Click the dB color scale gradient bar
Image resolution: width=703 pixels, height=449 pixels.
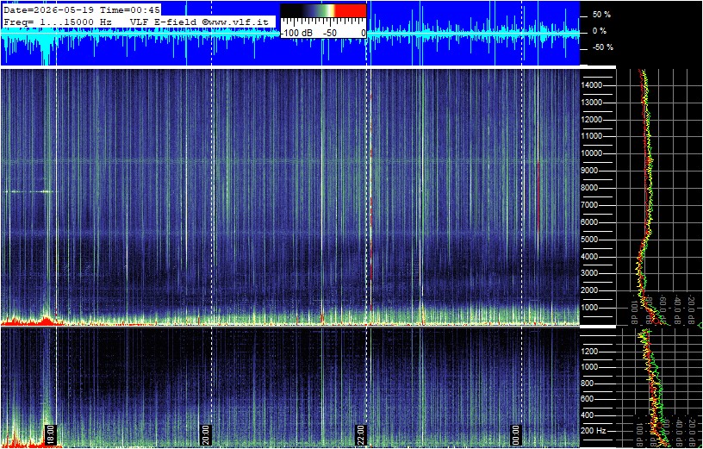[323, 10]
